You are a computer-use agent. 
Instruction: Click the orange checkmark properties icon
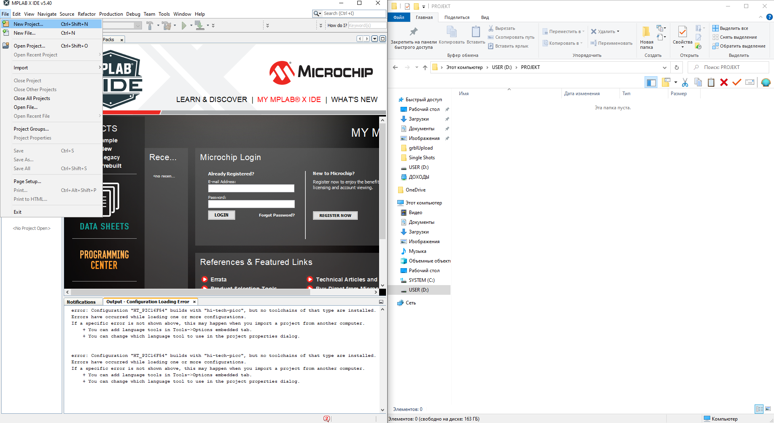tap(737, 83)
